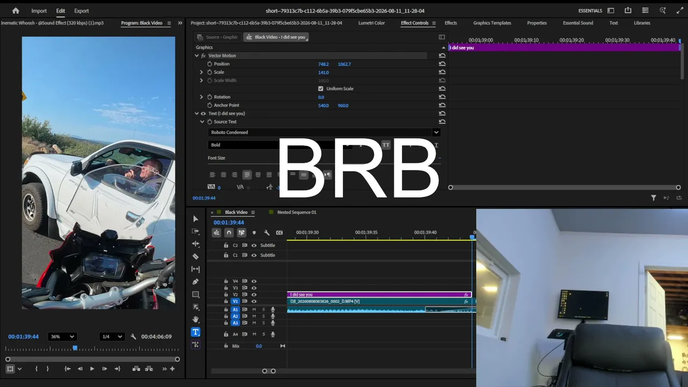Go to In point button
688x387 pixels.
click(x=67, y=369)
